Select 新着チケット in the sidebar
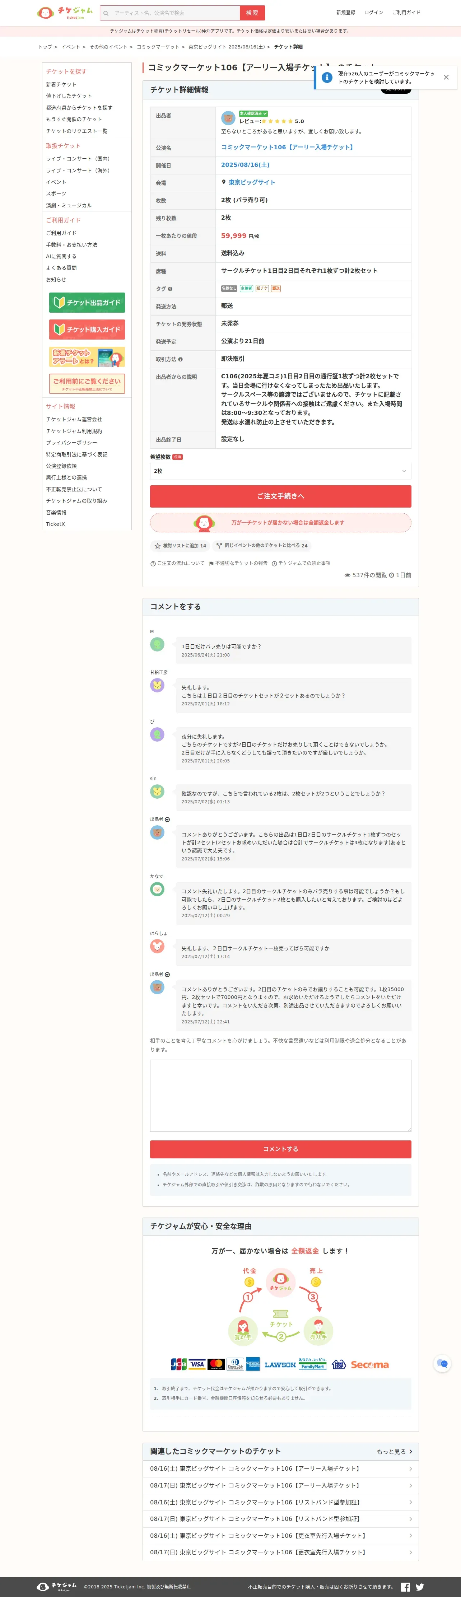 [x=61, y=84]
